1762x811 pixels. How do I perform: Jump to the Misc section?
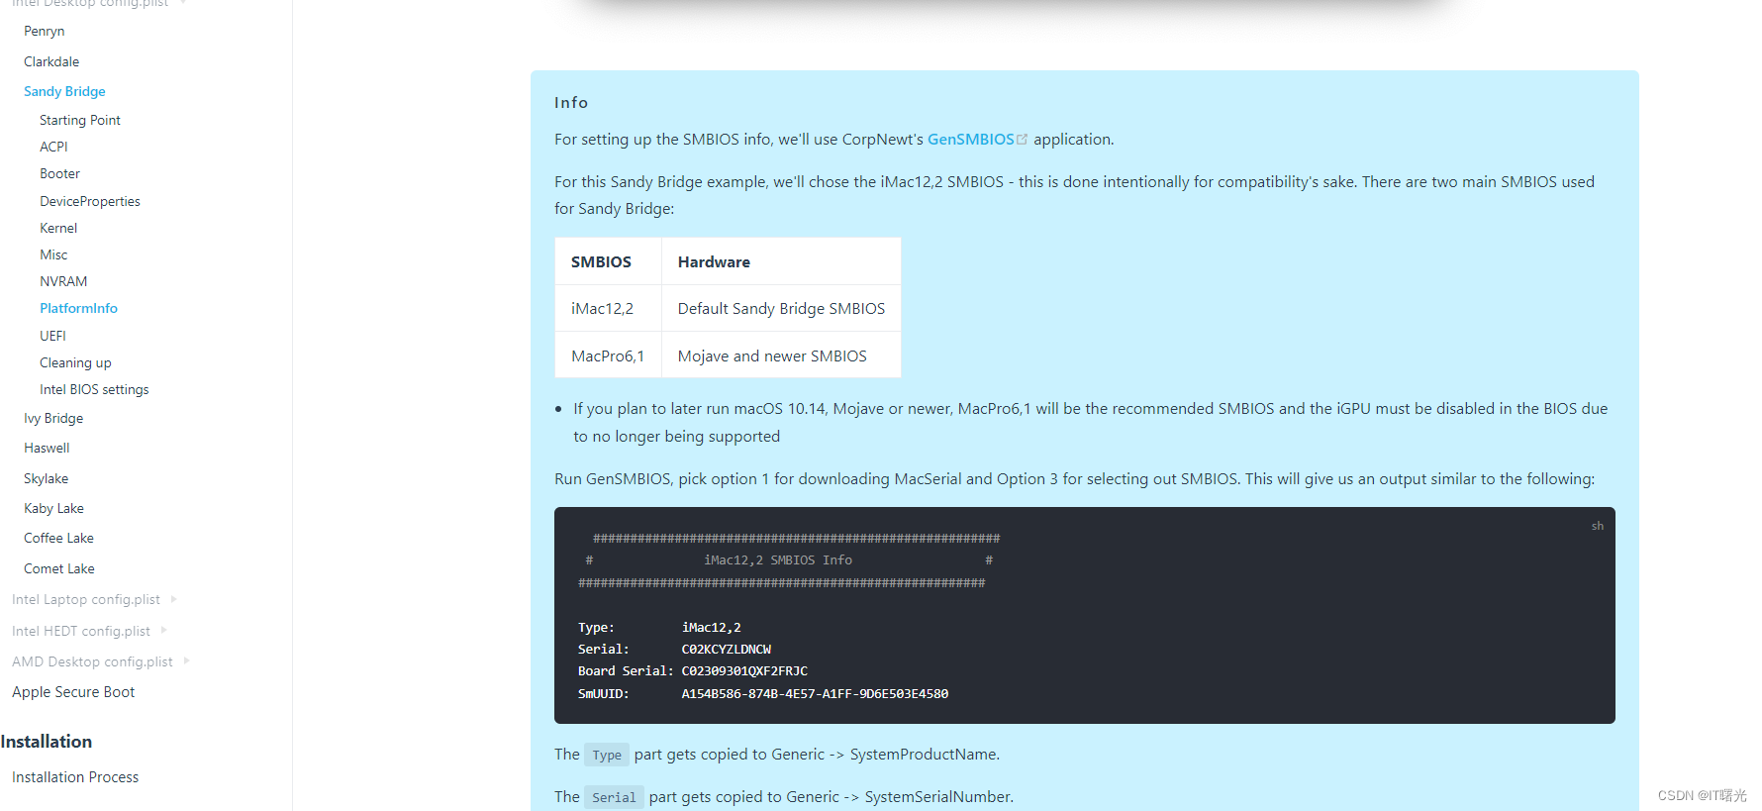point(53,254)
